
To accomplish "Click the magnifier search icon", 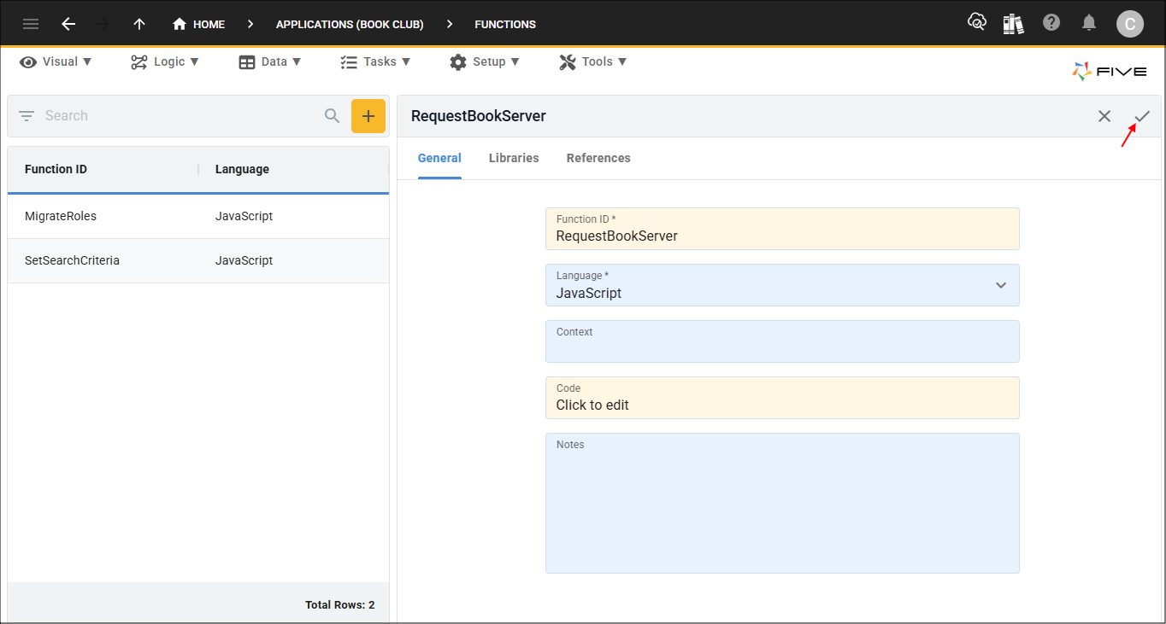I will point(333,116).
